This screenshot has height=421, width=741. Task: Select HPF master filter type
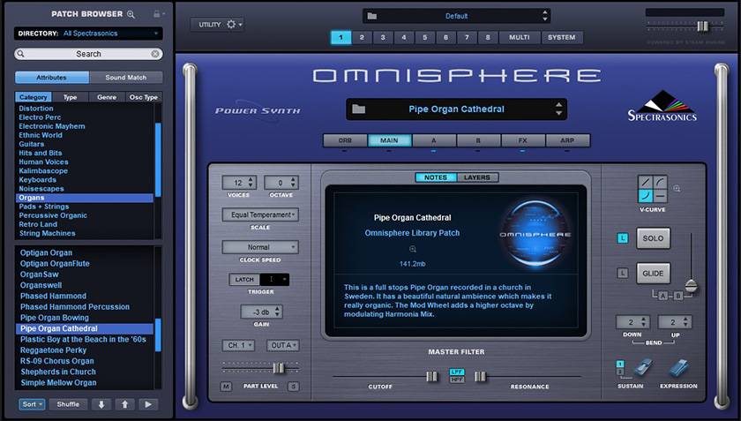(x=457, y=380)
